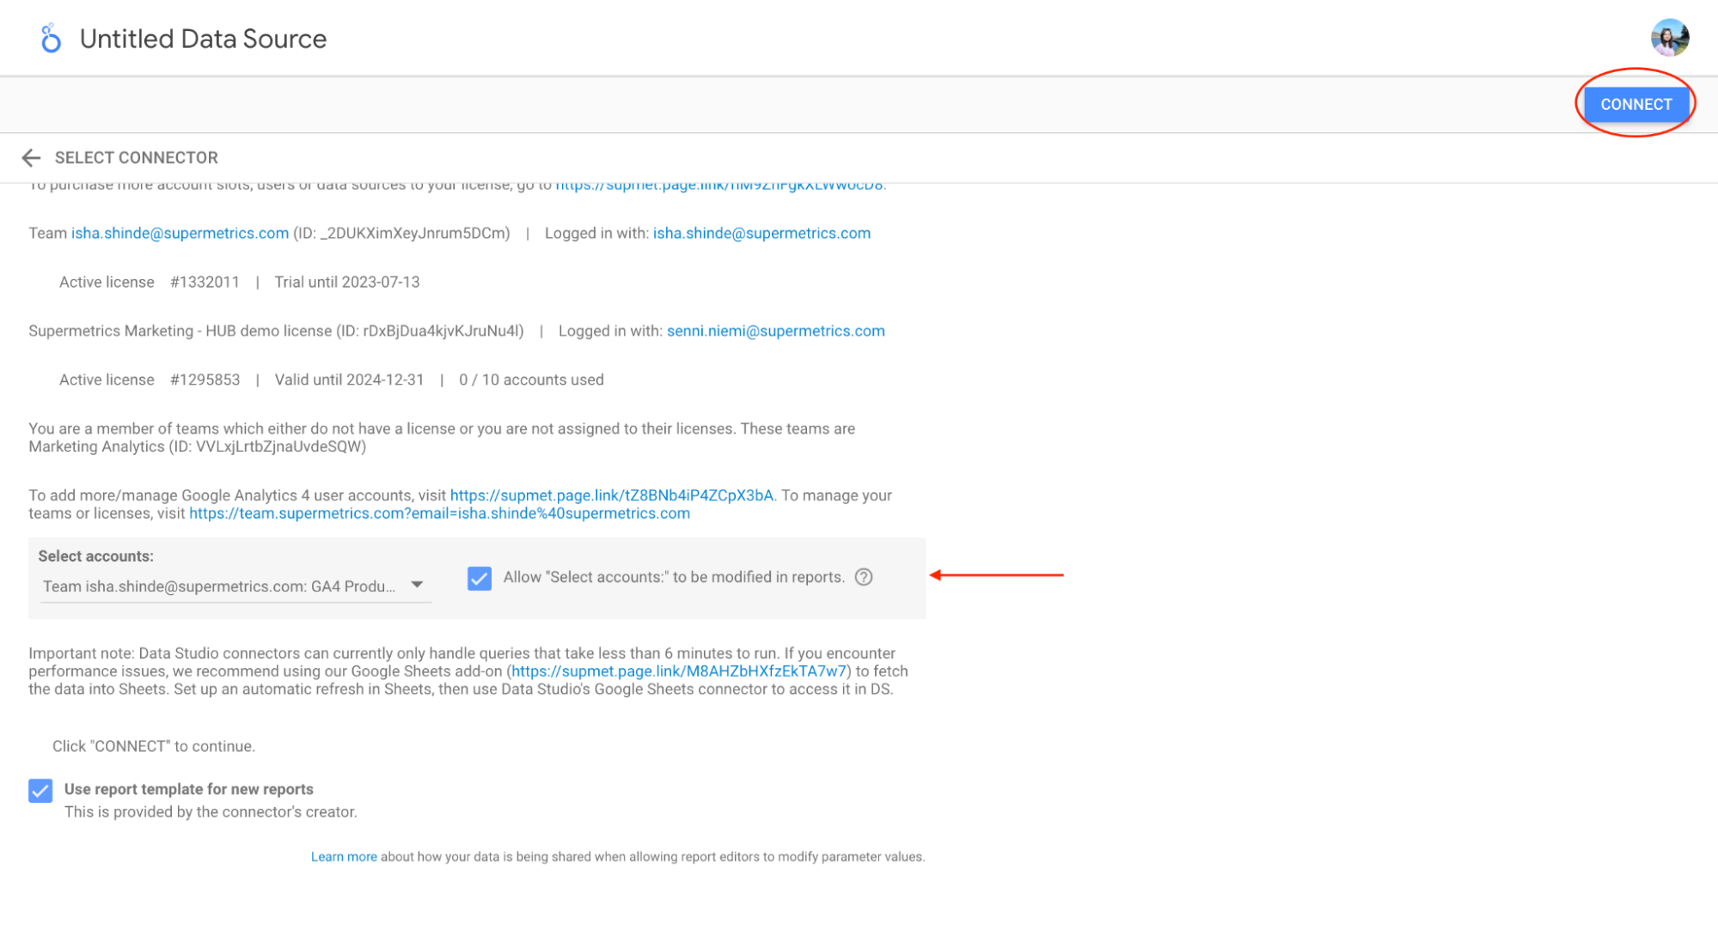The width and height of the screenshot is (1718, 941).
Task: Open the team.supermetrics.com management link
Action: [439, 513]
